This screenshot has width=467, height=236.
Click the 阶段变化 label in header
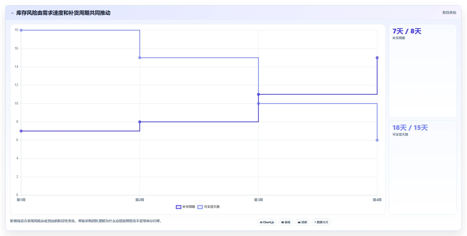449,13
